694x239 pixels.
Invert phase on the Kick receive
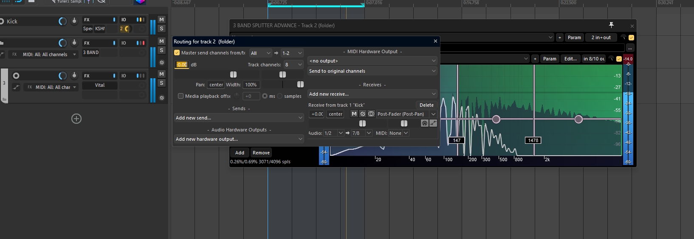point(362,114)
